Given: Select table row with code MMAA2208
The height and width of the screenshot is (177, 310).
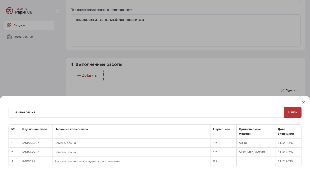Looking at the screenshot, I should pos(121,152).
